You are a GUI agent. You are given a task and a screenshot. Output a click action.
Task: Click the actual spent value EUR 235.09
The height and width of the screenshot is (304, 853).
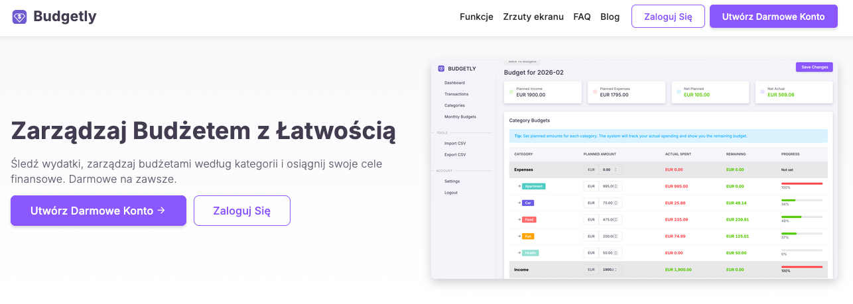[676, 219]
